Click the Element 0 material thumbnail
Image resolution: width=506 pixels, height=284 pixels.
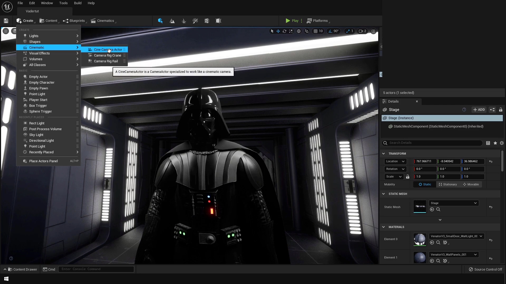[x=420, y=239]
